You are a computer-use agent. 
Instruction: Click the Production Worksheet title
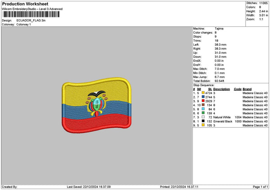click(25, 4)
